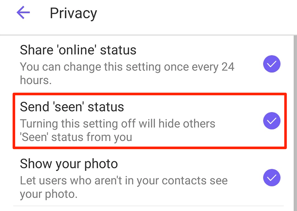Viewport: 297px width, 211px height.
Task: Click the Show your photo label
Action: [69, 164]
